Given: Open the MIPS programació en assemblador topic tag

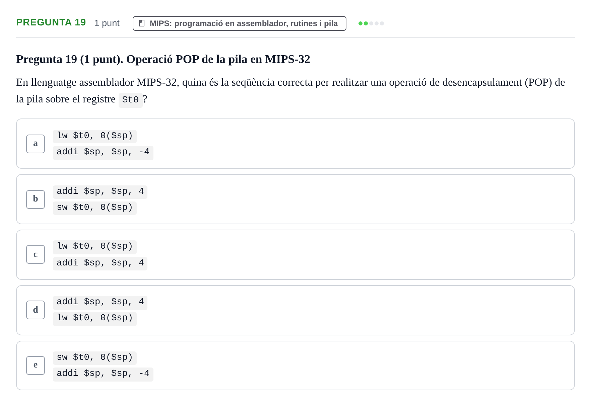Looking at the screenshot, I should (240, 23).
